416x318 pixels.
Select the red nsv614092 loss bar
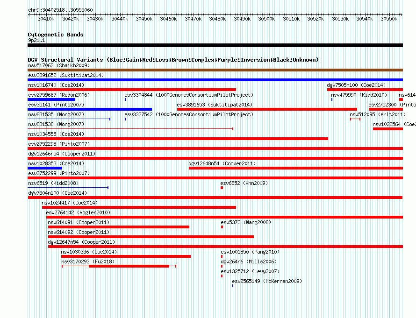click(x=151, y=237)
